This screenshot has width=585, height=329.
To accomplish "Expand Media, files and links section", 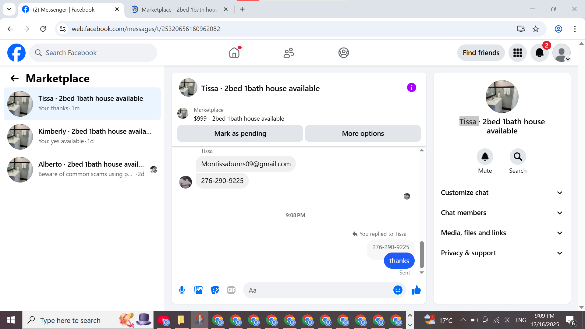I will tap(502, 233).
